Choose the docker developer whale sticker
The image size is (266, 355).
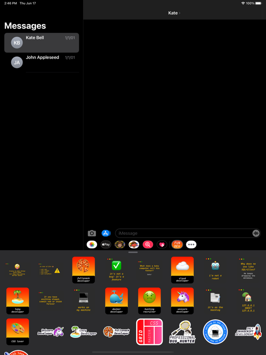click(116, 301)
